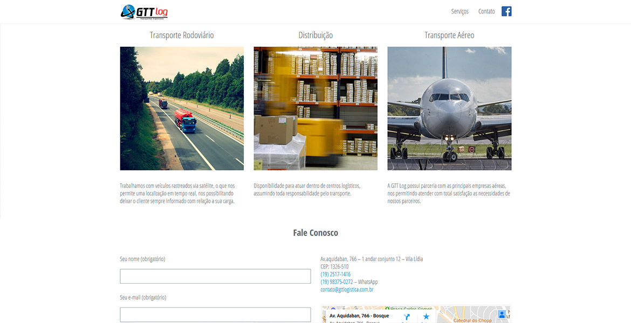
Task: Click map address Av. Aquidaban, 766 - Bosque
Action: click(359, 316)
